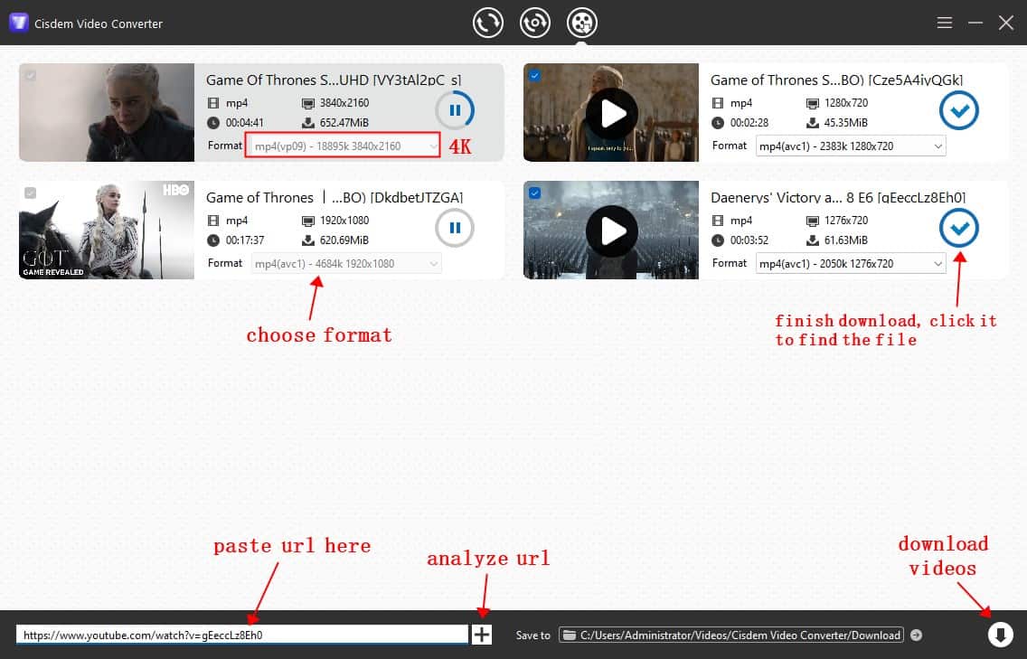Click title 'Game of Thrones S...BO) [Cze5A4ivQGk]'
Image resolution: width=1027 pixels, height=659 pixels.
click(836, 80)
